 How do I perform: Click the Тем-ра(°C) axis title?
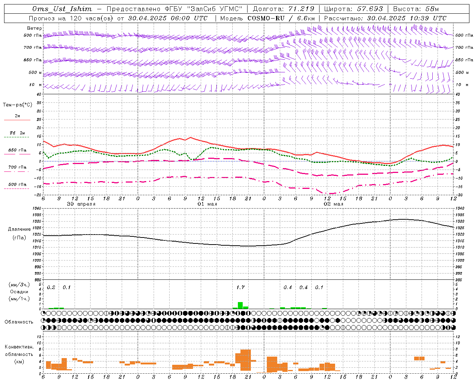[x=17, y=105]
